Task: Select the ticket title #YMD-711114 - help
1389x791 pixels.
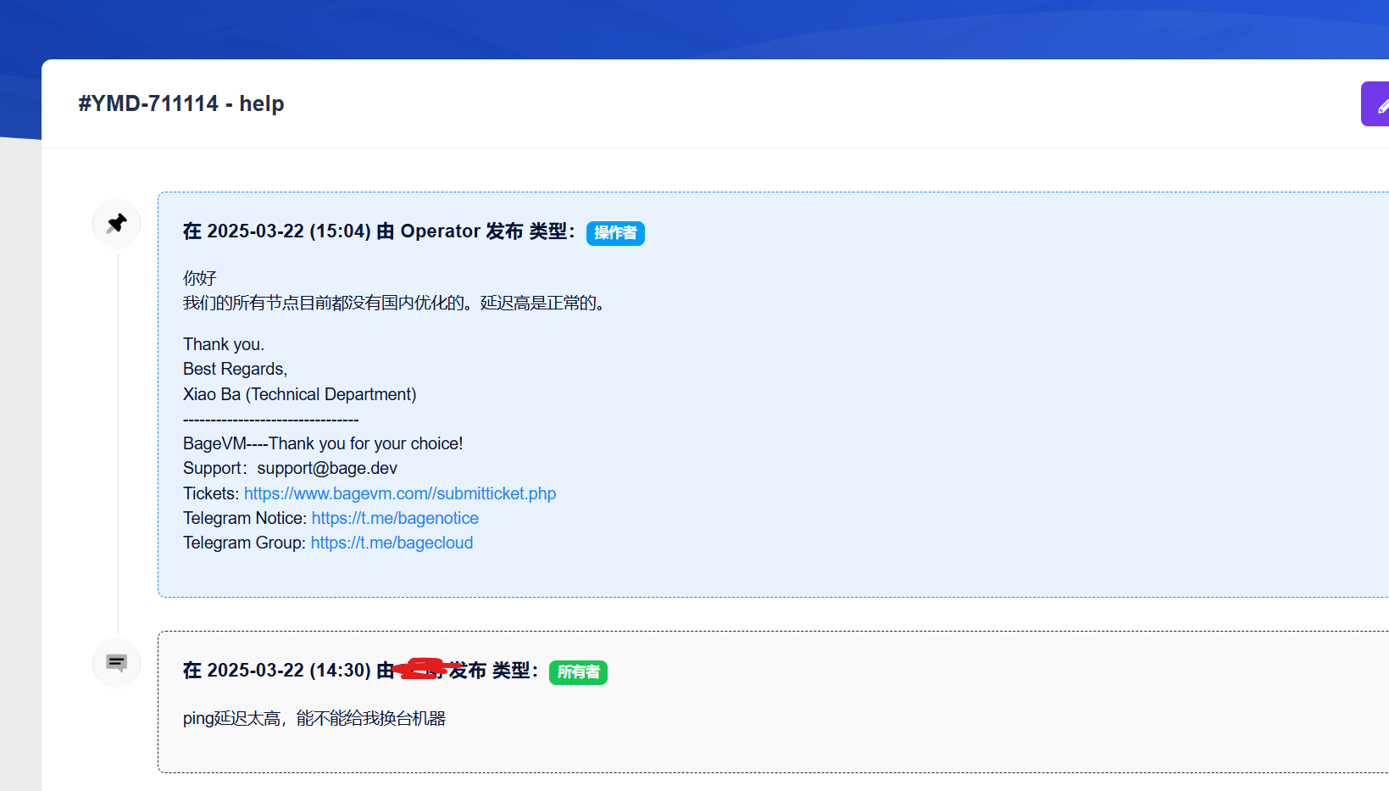Action: pos(181,103)
